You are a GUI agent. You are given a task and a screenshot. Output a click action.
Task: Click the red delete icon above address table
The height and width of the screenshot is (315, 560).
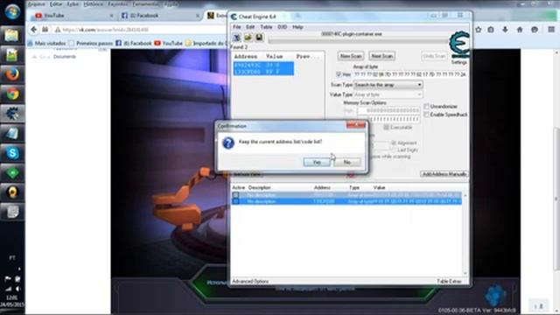point(351,175)
